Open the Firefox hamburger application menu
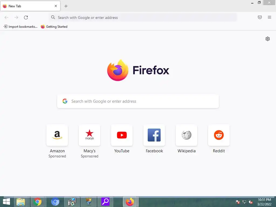Viewport: 276px width, 207px height. click(269, 17)
